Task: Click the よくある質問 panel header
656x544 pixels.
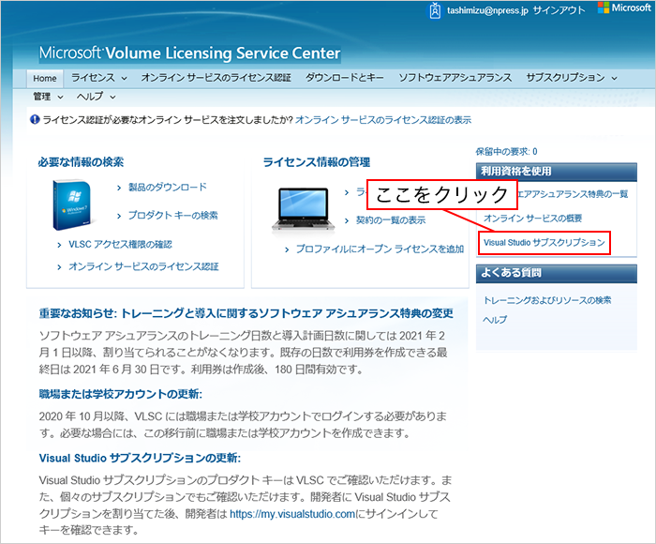Action: [x=557, y=273]
